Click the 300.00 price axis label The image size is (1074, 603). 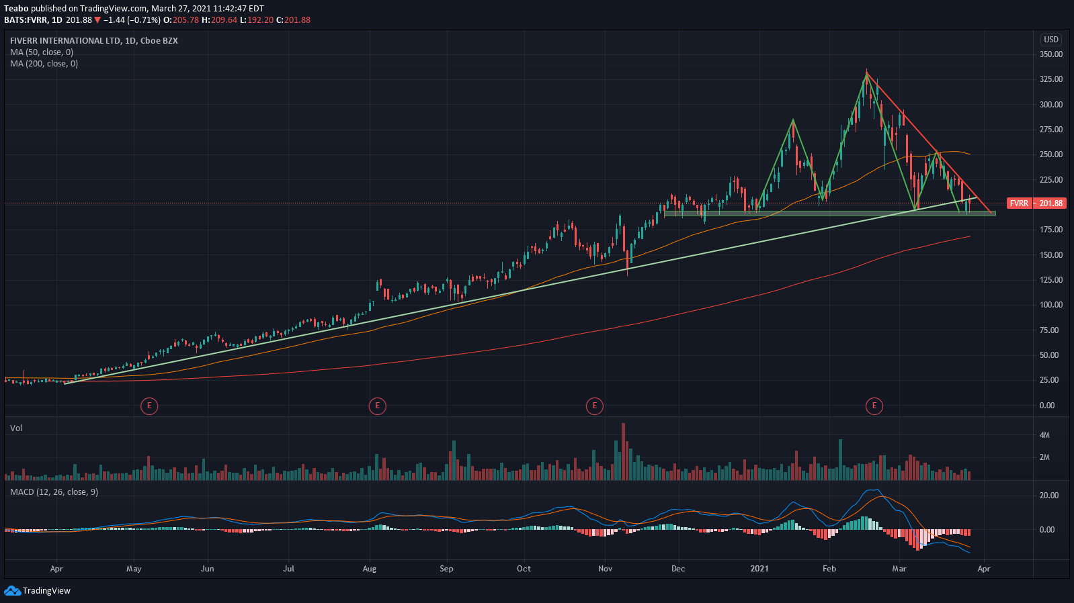1051,105
